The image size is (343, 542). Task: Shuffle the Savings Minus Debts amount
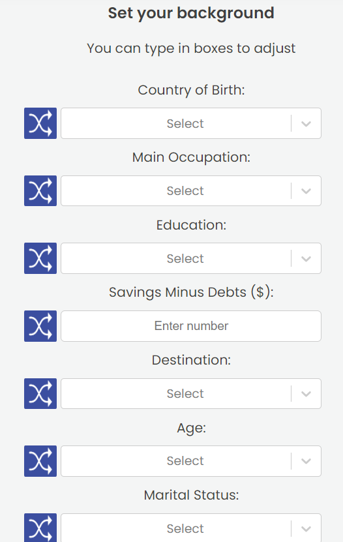click(40, 326)
